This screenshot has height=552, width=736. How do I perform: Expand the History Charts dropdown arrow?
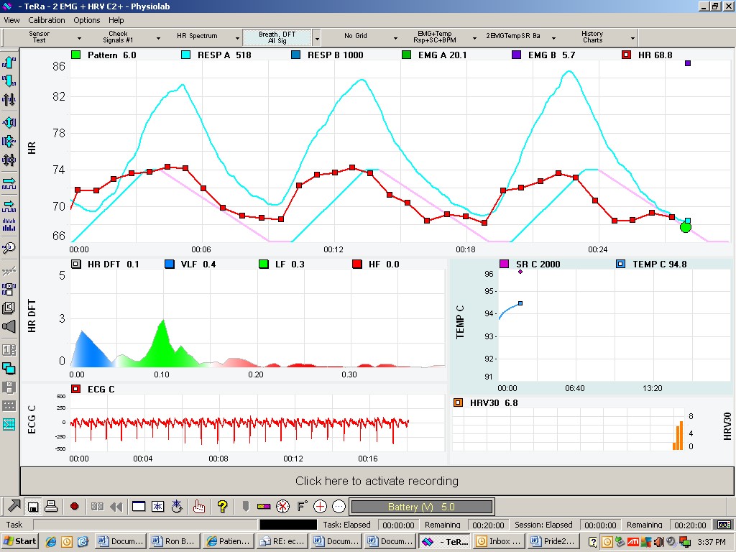pos(632,38)
